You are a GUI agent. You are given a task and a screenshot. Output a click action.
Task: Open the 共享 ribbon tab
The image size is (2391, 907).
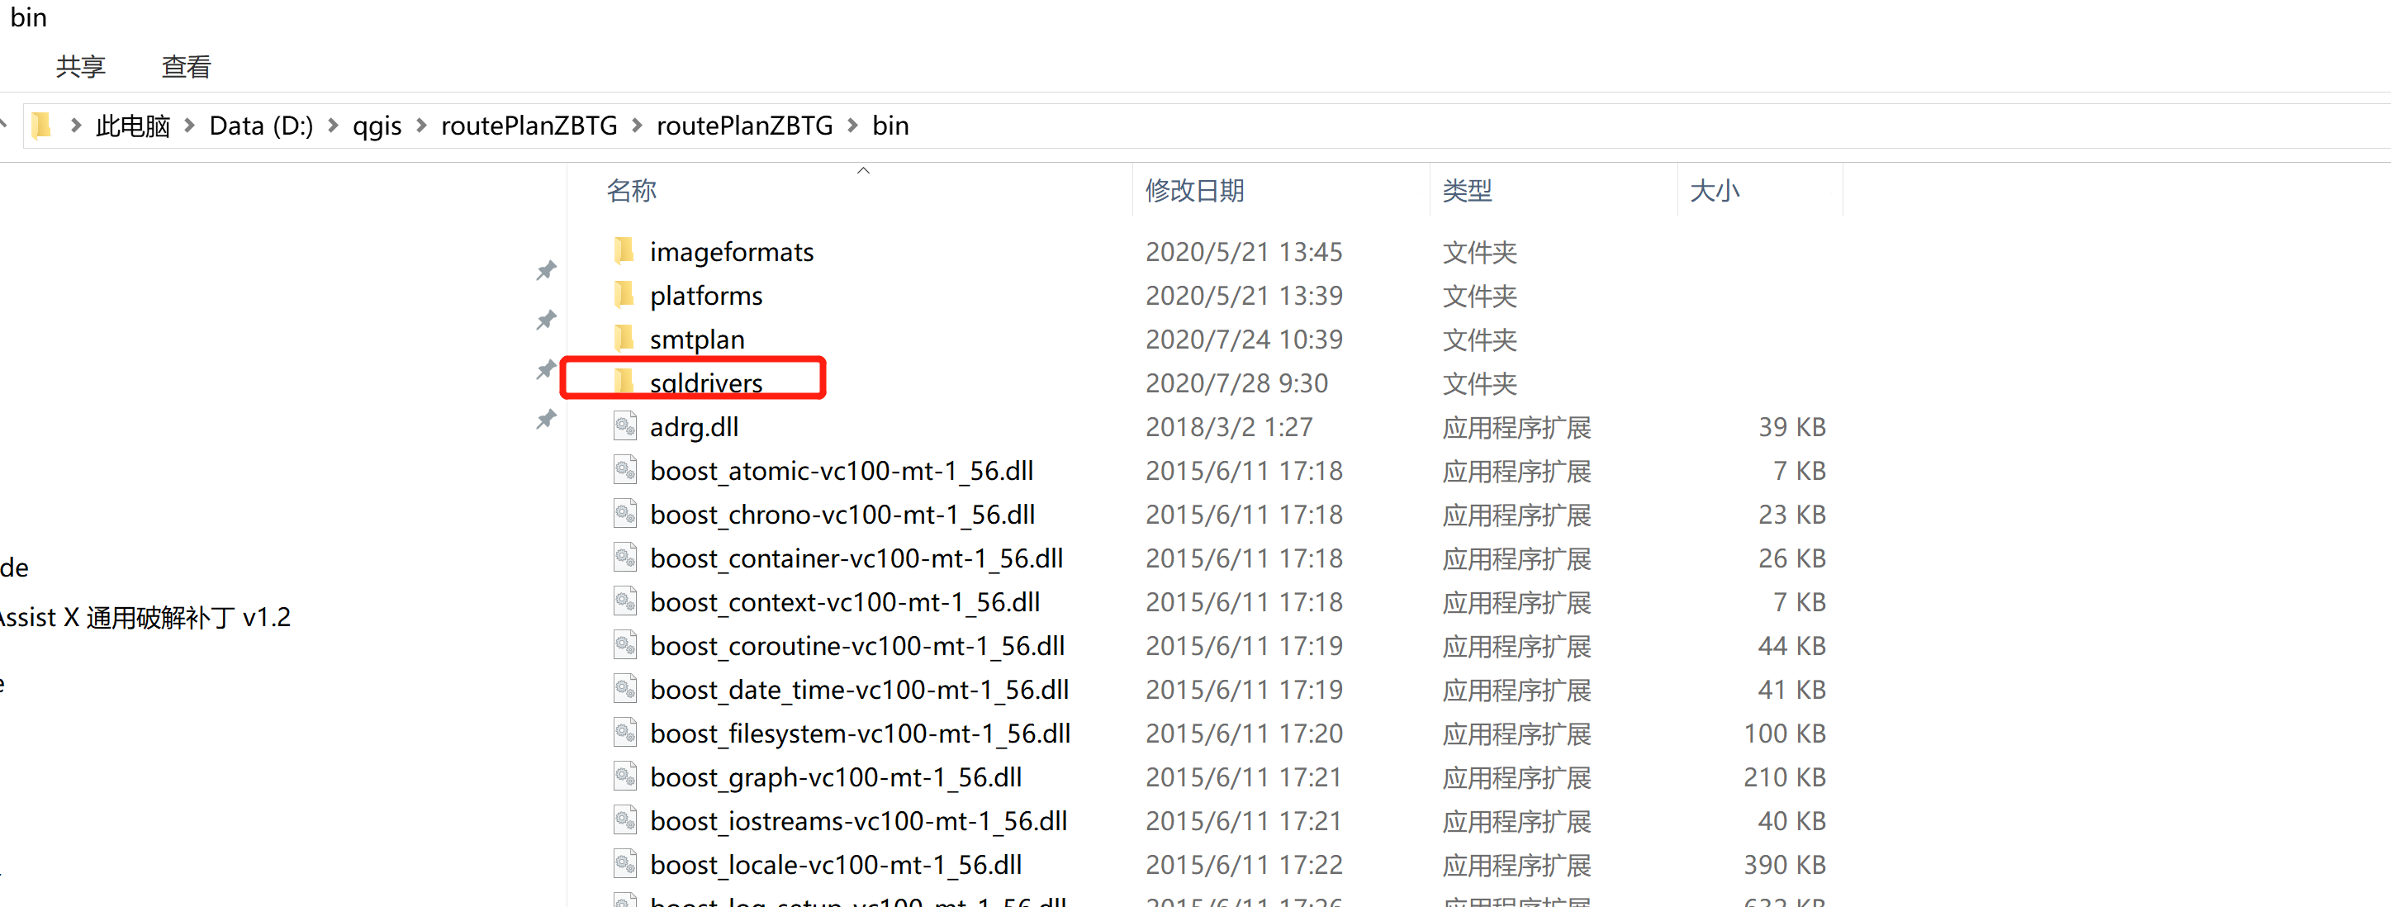(81, 67)
